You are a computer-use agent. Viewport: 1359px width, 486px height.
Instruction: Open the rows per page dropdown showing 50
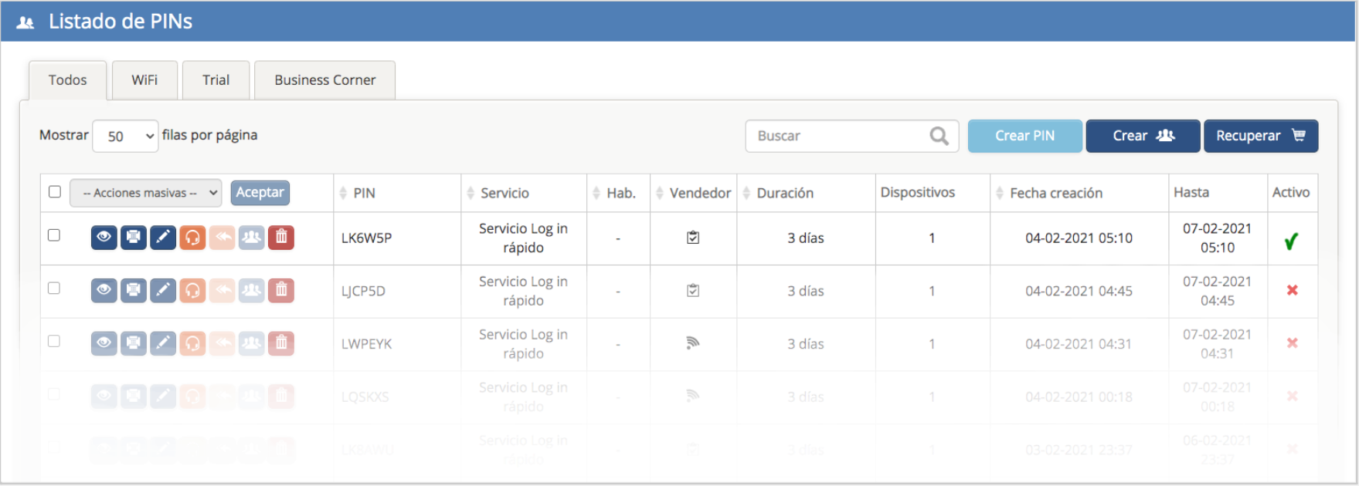pyautogui.click(x=125, y=137)
